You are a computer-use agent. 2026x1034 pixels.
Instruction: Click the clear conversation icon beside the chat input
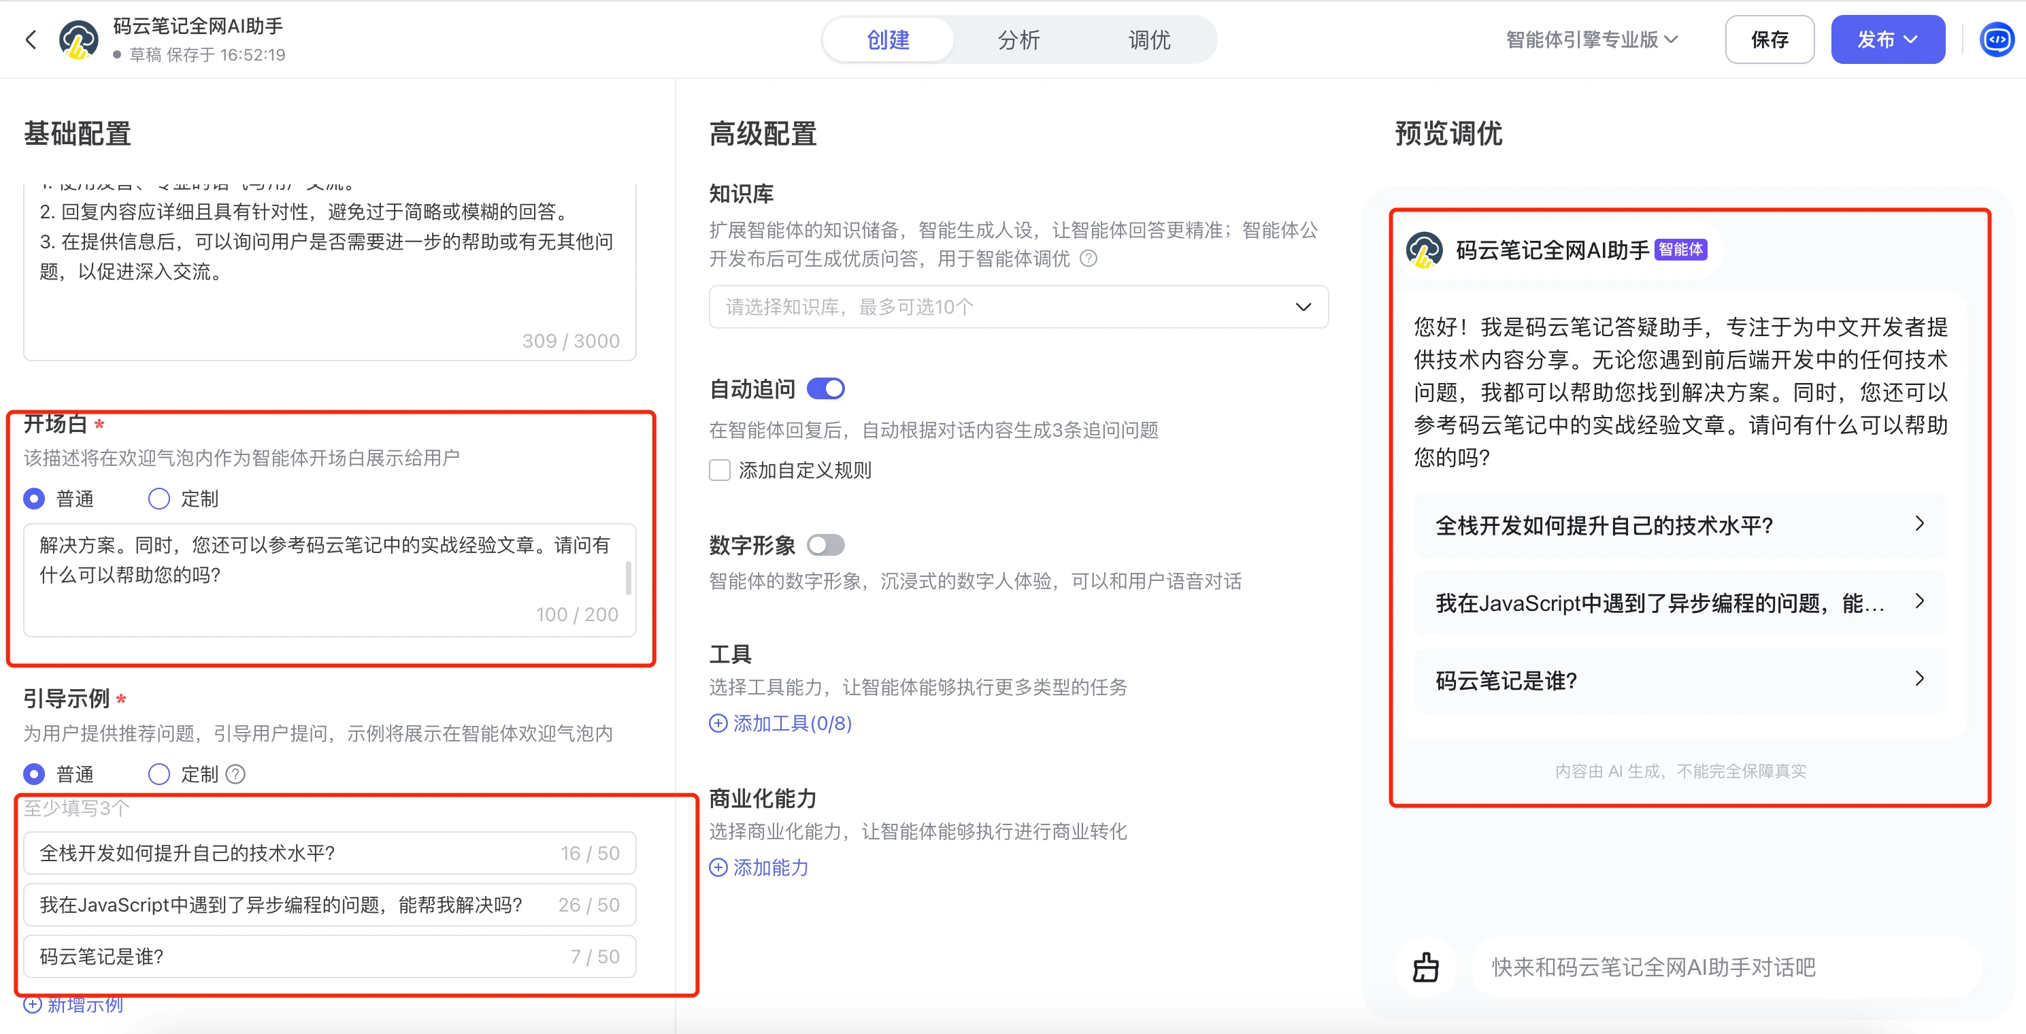(1425, 967)
